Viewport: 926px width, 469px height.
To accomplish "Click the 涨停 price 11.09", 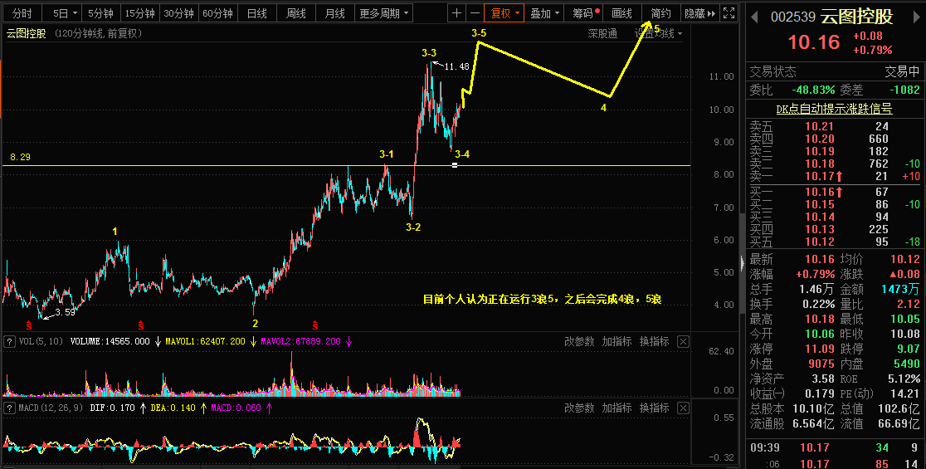I will (820, 349).
